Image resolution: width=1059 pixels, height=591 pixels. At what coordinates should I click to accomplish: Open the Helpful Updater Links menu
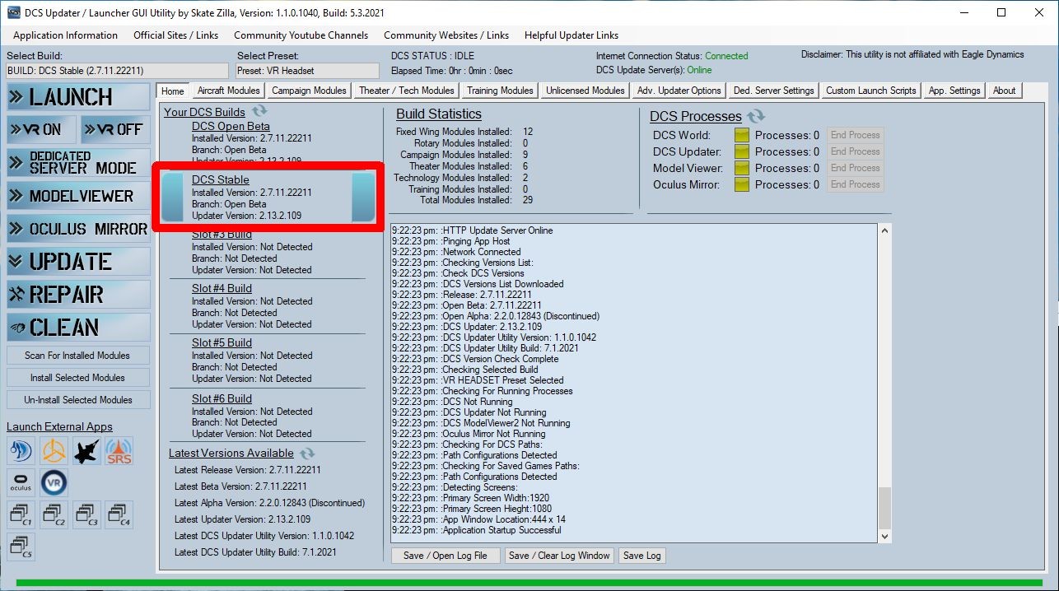571,35
